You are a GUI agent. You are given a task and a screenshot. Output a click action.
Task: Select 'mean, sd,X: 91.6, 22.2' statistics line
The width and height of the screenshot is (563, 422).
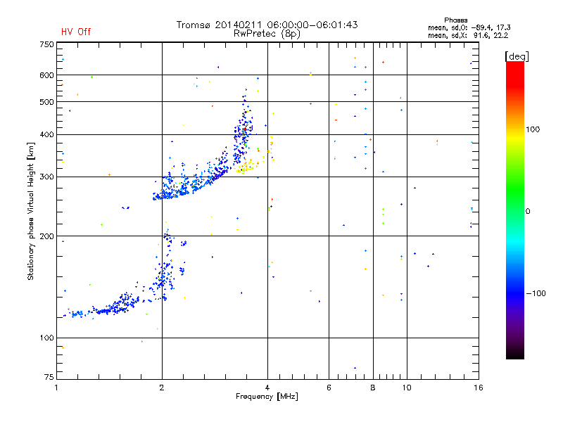coord(468,35)
